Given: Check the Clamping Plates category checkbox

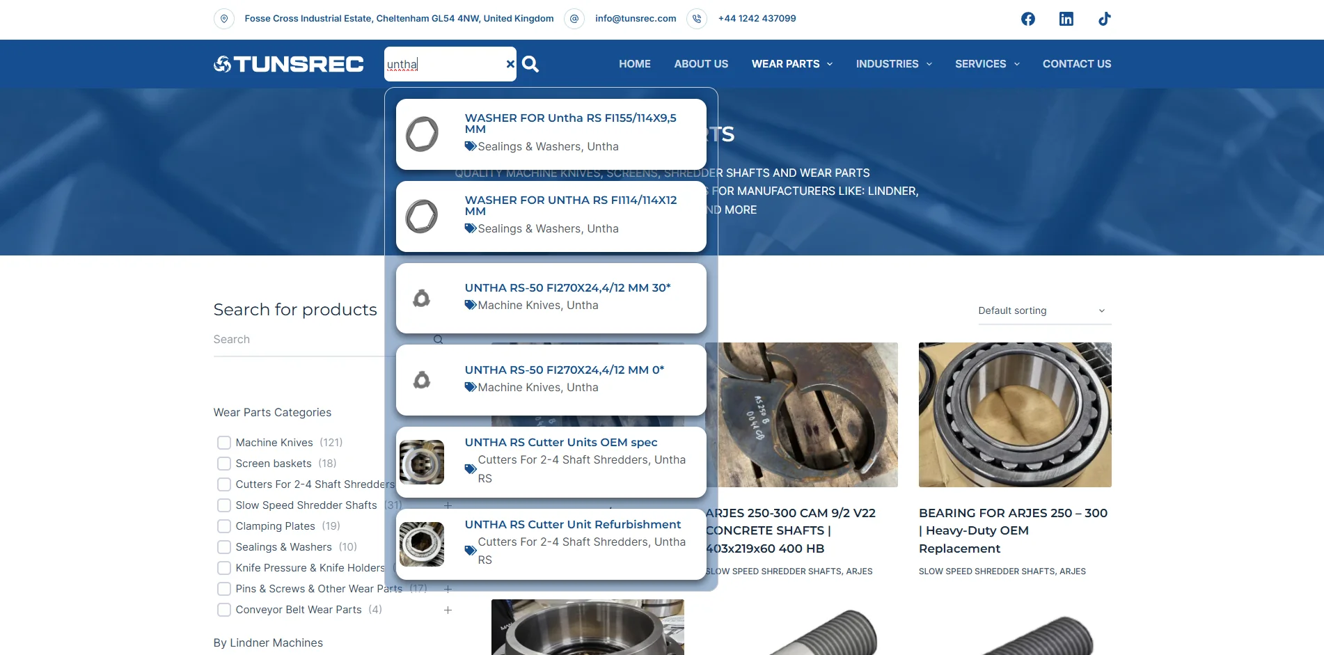Looking at the screenshot, I should coord(224,526).
